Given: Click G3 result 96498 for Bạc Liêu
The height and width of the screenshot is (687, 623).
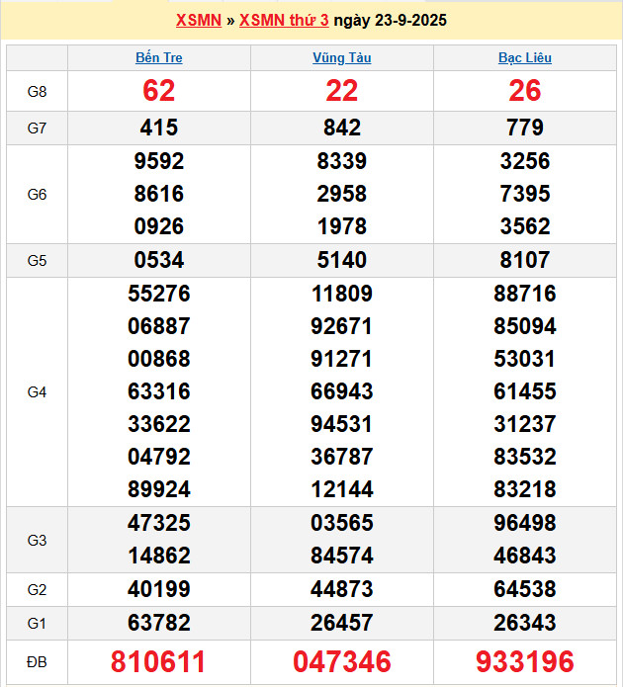Looking at the screenshot, I should [524, 523].
